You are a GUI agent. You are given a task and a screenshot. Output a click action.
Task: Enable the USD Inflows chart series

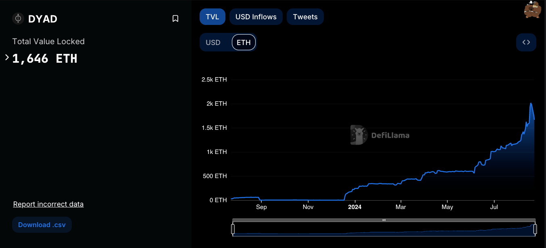pos(256,17)
